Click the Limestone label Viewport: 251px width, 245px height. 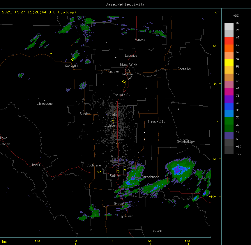point(45,104)
